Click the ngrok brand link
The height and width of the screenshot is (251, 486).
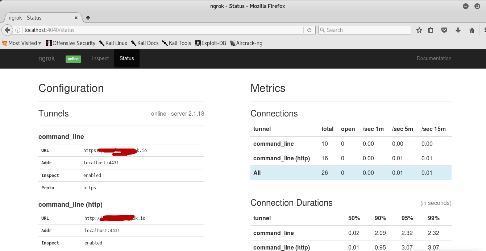[x=47, y=58]
